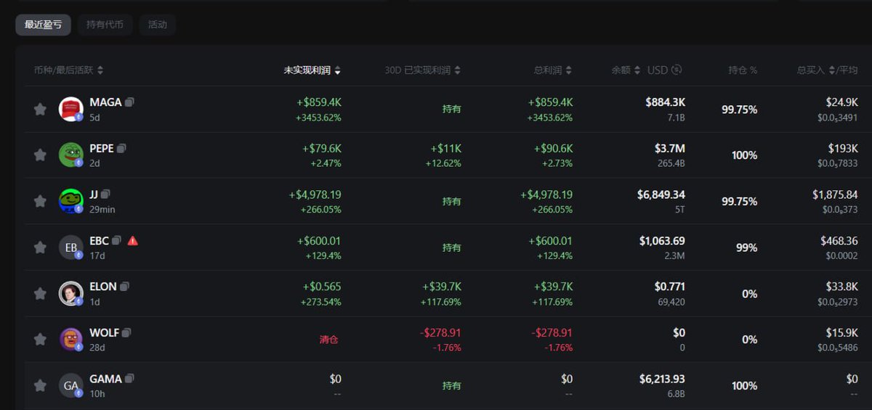This screenshot has height=410, width=872.
Task: Click JJ unrealized profit +$4,978.19 under 未实现利润
Action: tap(315, 194)
